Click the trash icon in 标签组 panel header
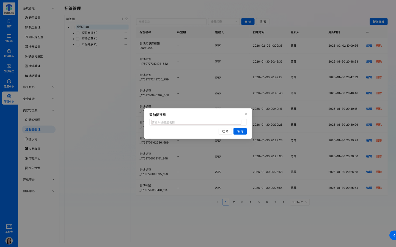The height and width of the screenshot is (247, 396). pyautogui.click(x=127, y=19)
